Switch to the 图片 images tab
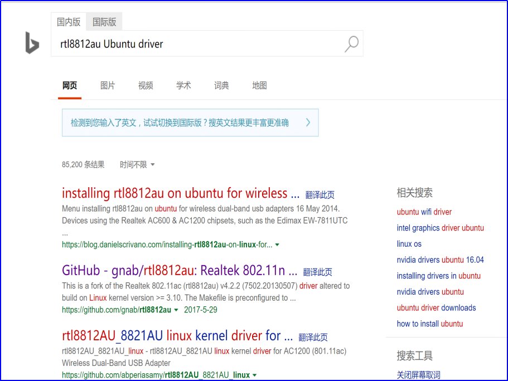The image size is (508, 381). (108, 85)
